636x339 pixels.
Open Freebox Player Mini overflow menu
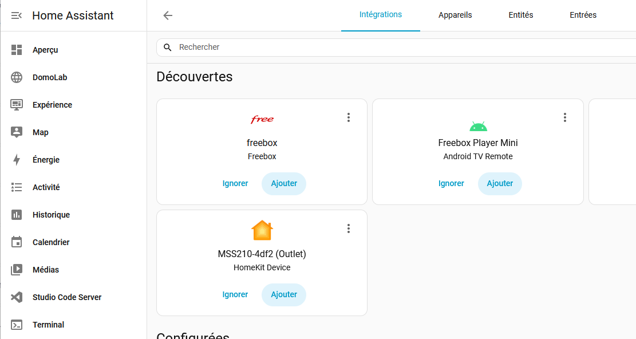tap(564, 117)
